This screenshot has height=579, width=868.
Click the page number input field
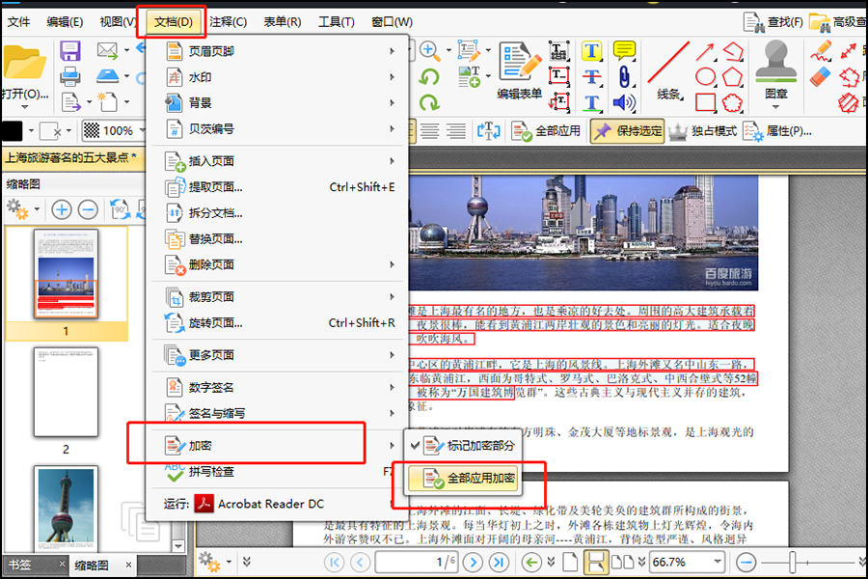(x=417, y=563)
